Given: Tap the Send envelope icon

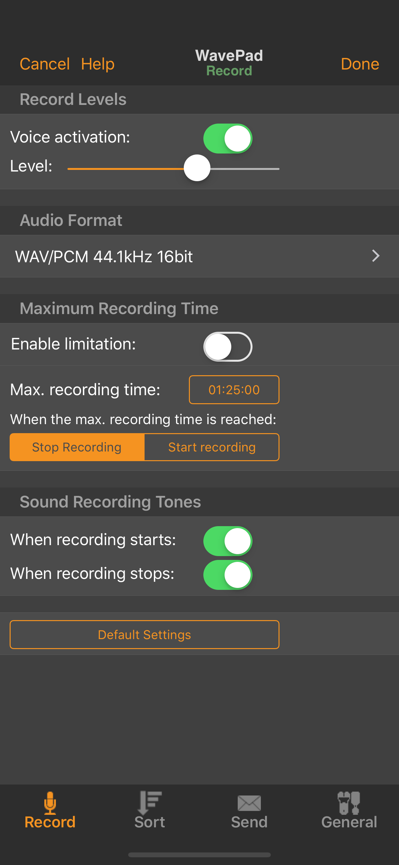Looking at the screenshot, I should click(x=249, y=803).
